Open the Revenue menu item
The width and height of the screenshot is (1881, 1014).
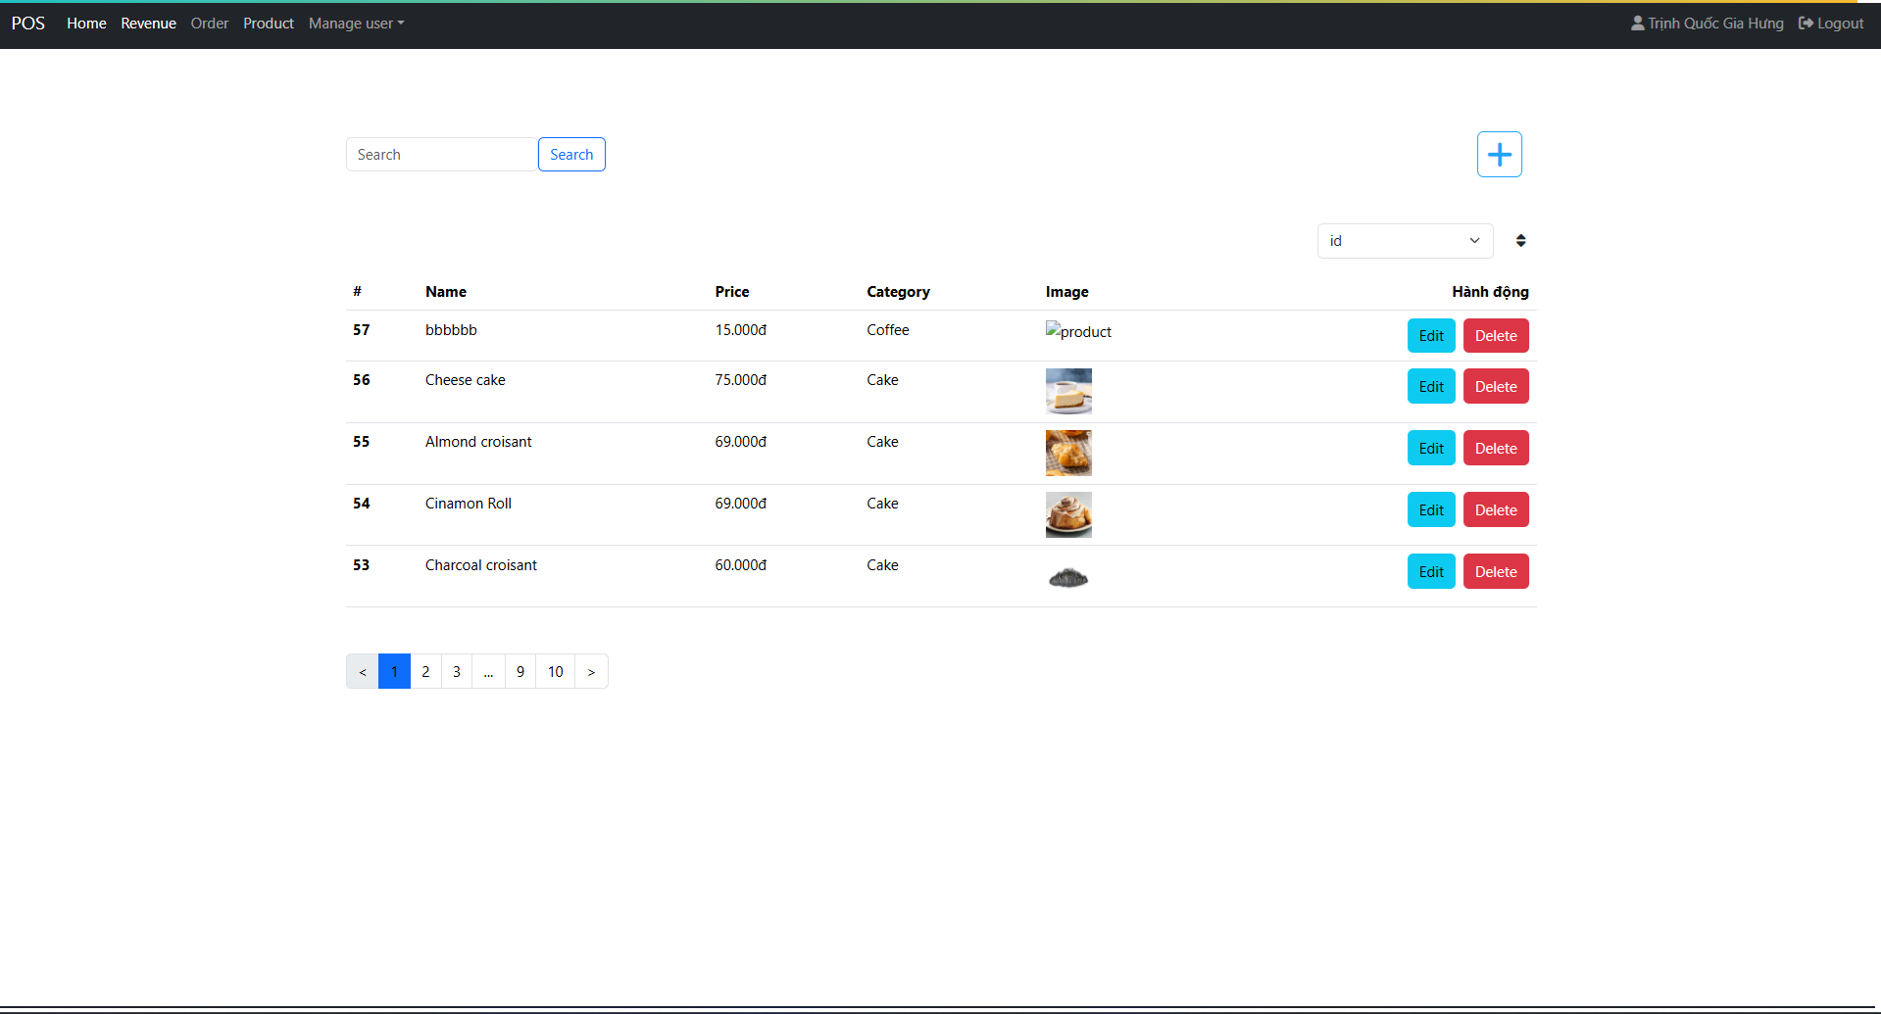(x=148, y=24)
